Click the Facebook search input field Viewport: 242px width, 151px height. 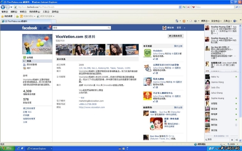[x=80, y=28]
